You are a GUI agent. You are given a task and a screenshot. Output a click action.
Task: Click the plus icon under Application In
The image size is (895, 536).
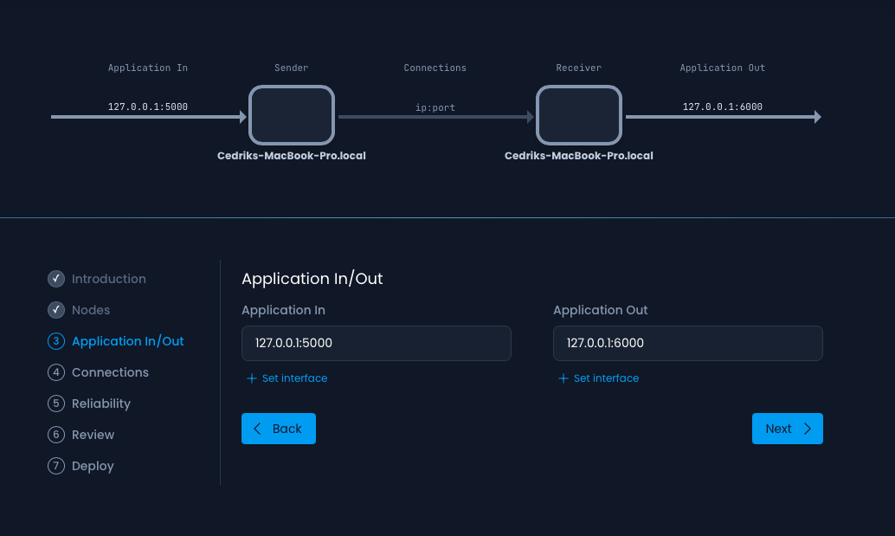(x=250, y=378)
